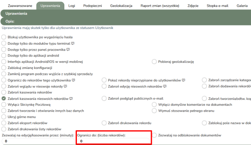Click the Opis section header
The width and height of the screenshot is (251, 145).
pos(125,22)
